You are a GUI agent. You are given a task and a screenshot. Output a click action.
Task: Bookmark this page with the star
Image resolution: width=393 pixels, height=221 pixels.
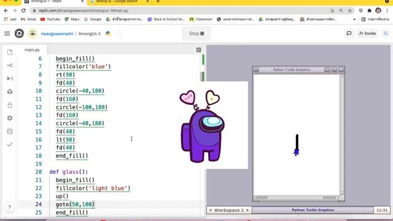(350, 10)
